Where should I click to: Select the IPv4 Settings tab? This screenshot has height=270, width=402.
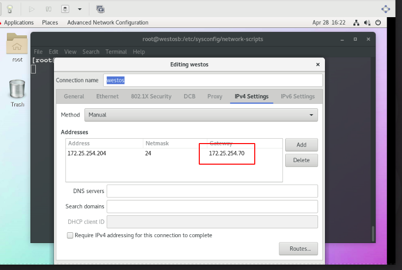point(251,97)
